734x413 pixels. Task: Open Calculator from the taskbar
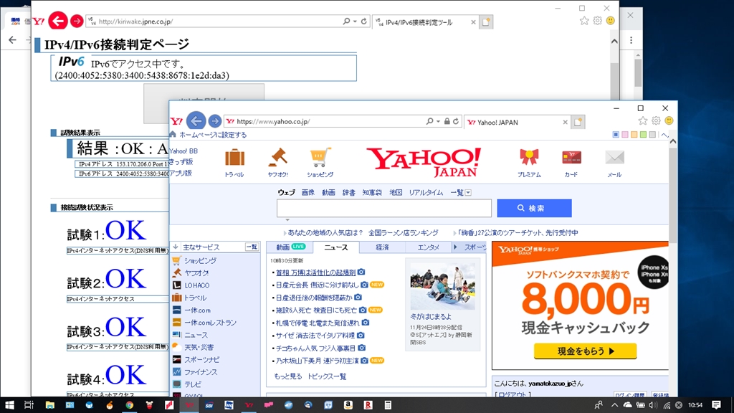388,405
